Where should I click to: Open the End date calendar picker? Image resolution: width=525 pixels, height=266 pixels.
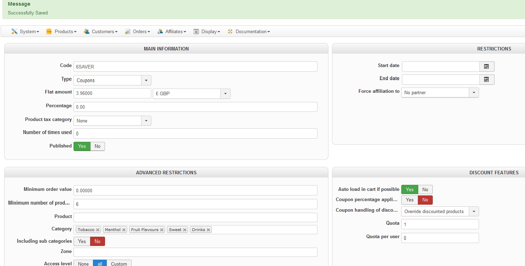point(487,79)
